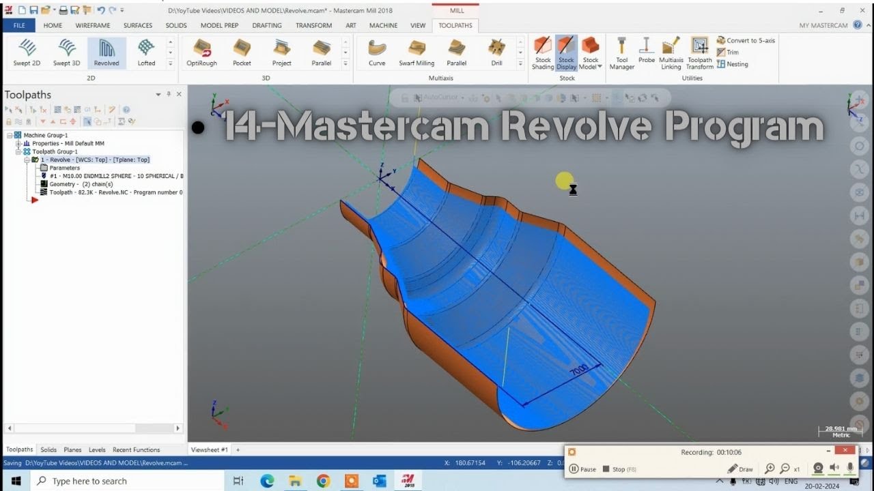Open Google Chrome from the taskbar
Screen dimensions: 874x491
click(323, 481)
